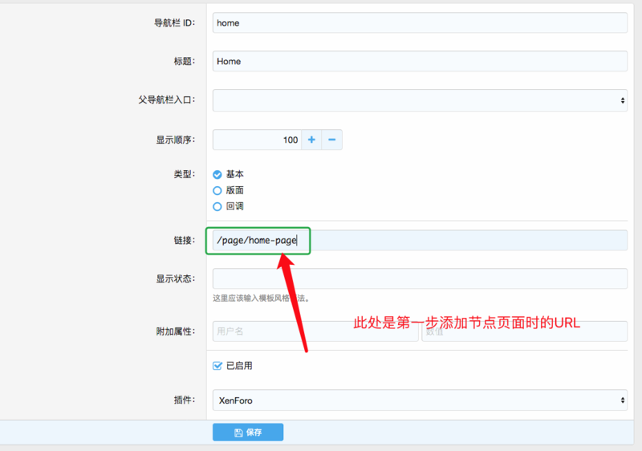Viewport: 642px width, 451px height.
Task: Choose the 回调 type radio option
Action: (217, 206)
